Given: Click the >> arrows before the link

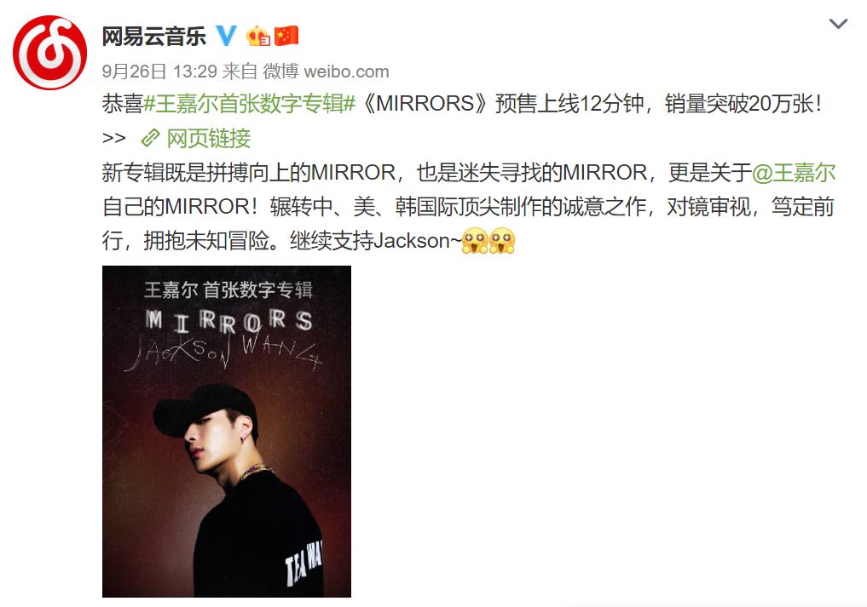Looking at the screenshot, I should pyautogui.click(x=114, y=138).
